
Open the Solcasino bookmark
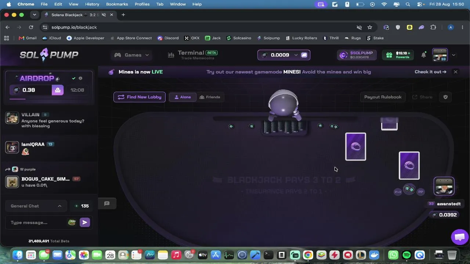pos(239,38)
